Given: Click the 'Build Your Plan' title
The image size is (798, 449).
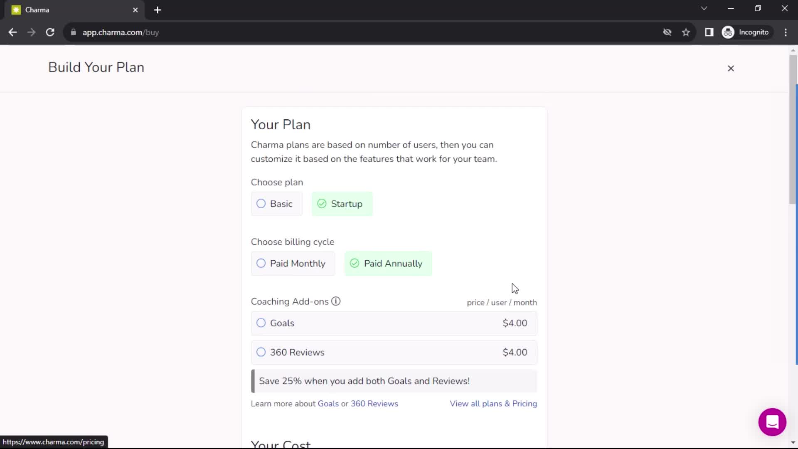Looking at the screenshot, I should (x=96, y=67).
